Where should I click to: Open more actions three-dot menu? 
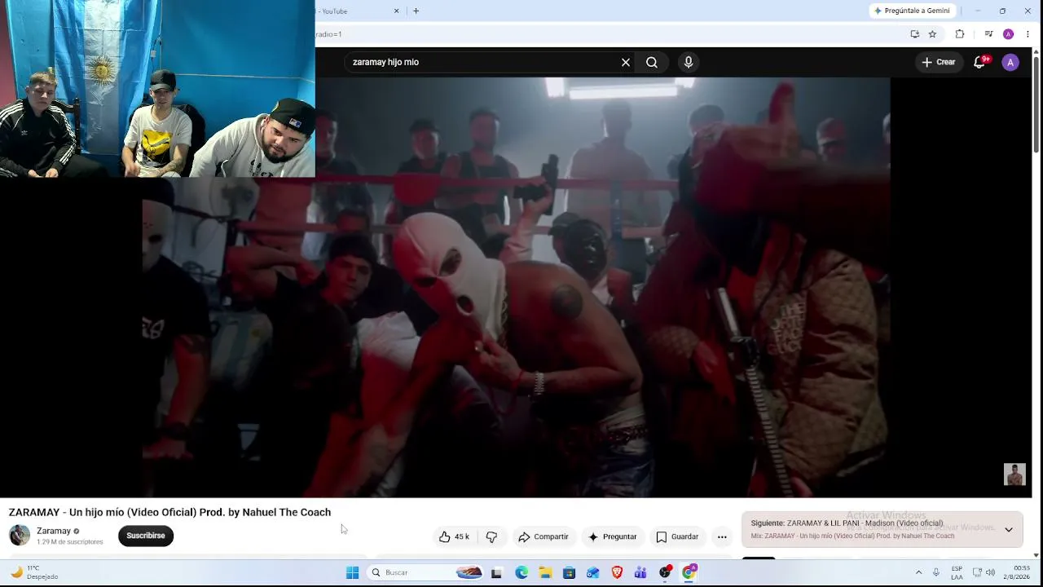point(722,536)
